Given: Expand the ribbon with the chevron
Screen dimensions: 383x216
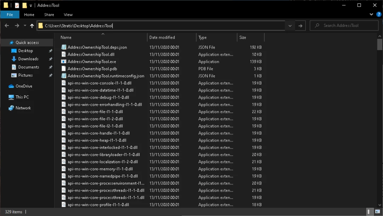Looking at the screenshot, I should pyautogui.click(x=371, y=15).
